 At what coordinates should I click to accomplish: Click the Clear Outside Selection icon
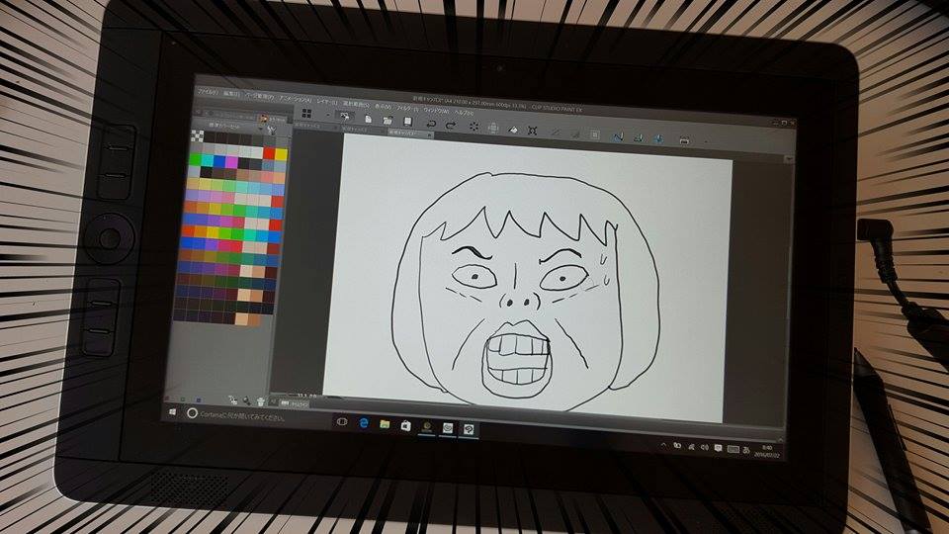click(493, 128)
